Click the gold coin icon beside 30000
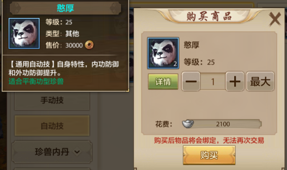The image size is (287, 170). (x=89, y=45)
